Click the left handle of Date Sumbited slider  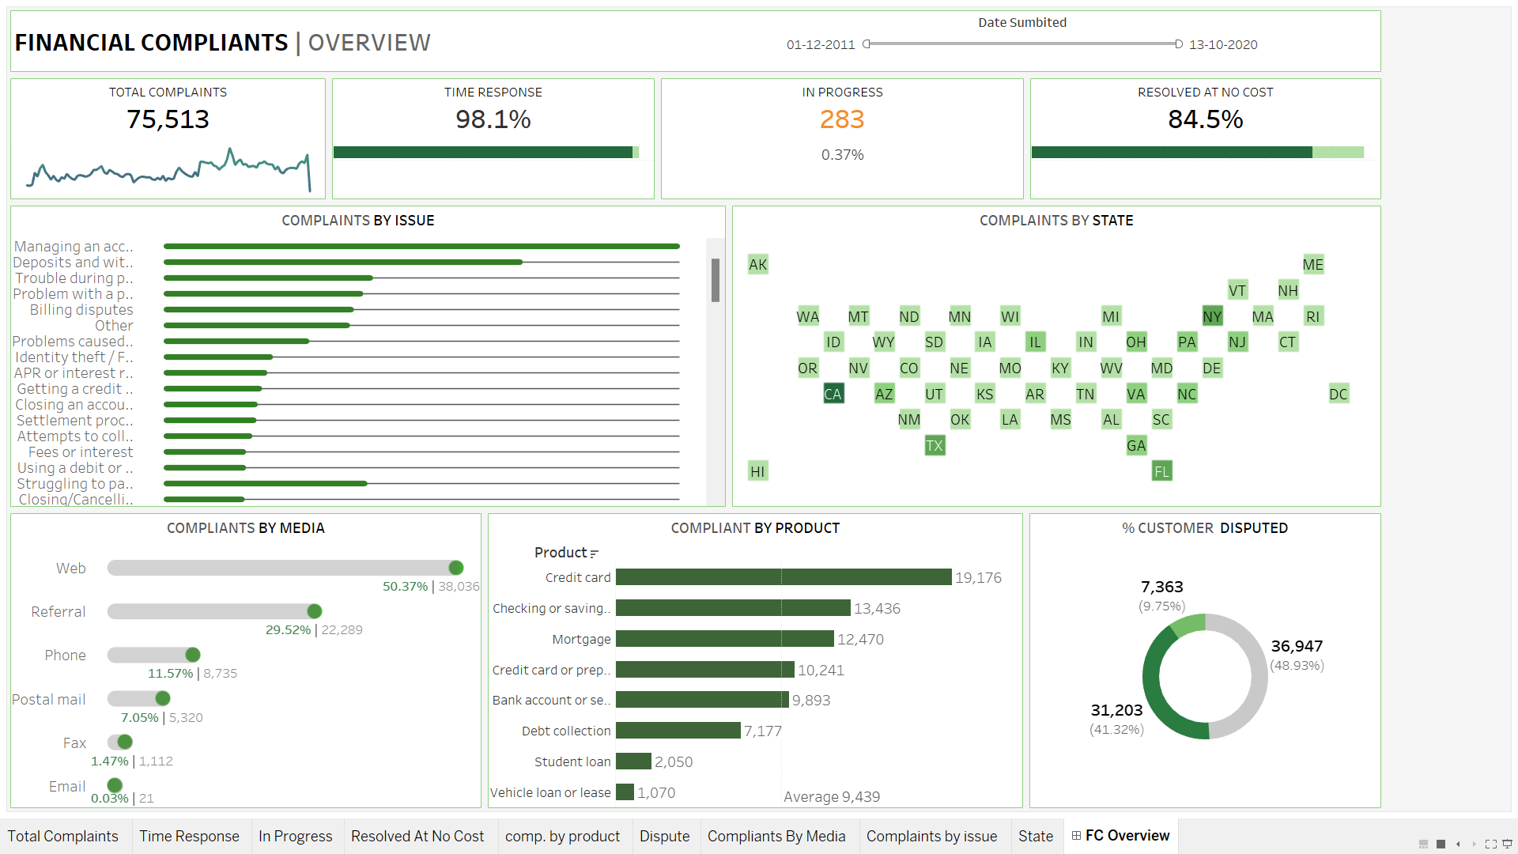click(869, 45)
